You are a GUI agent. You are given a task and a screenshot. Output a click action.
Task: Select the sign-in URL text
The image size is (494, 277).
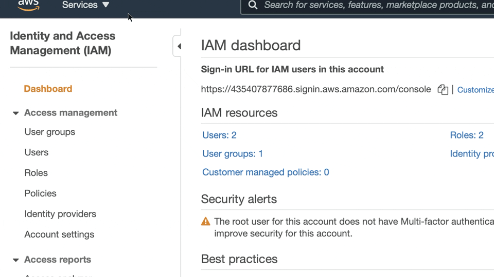tap(316, 89)
